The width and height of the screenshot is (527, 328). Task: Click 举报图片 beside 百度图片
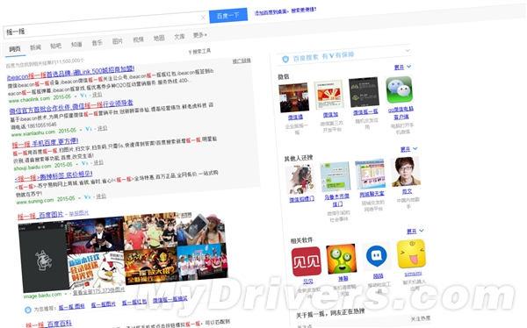pos(79,213)
